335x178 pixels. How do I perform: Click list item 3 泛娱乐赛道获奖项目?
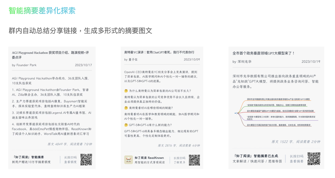point(51,115)
